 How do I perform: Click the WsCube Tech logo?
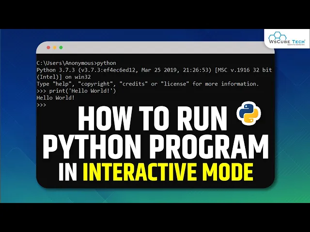286,39
